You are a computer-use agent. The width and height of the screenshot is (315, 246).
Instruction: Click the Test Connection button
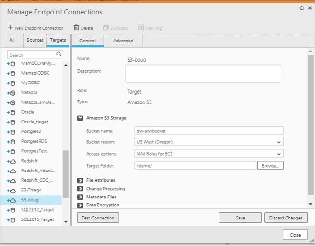pos(98,218)
